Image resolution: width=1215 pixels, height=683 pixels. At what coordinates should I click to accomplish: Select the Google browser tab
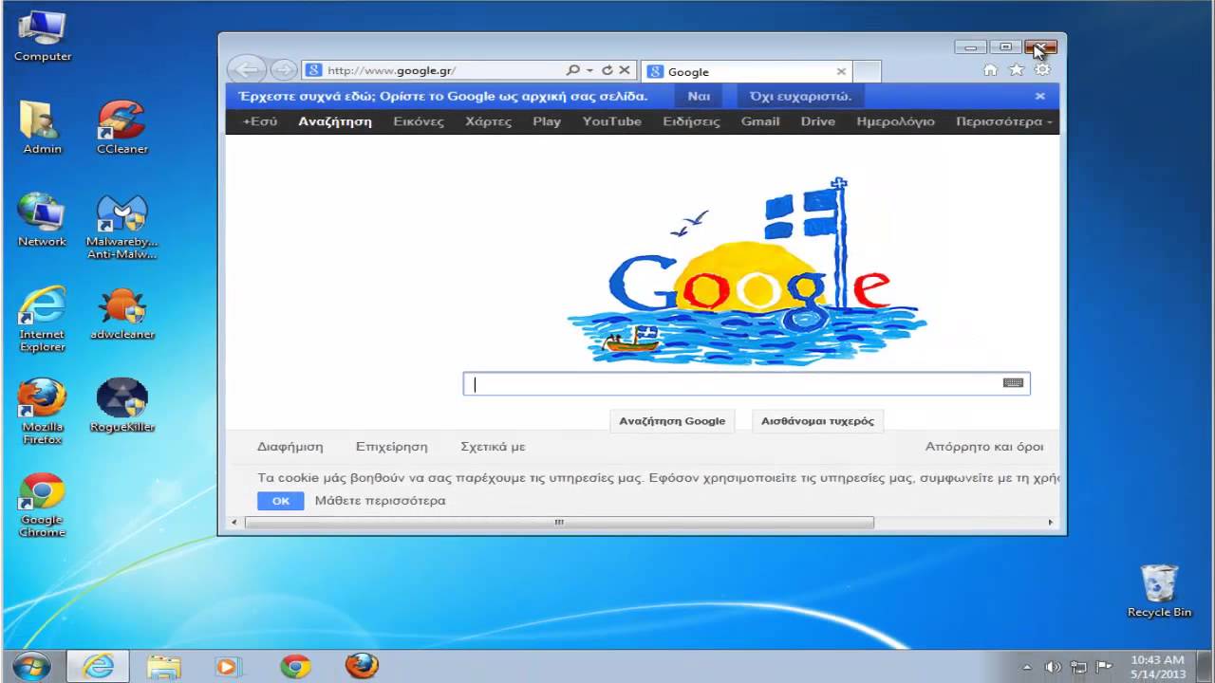[x=747, y=71]
